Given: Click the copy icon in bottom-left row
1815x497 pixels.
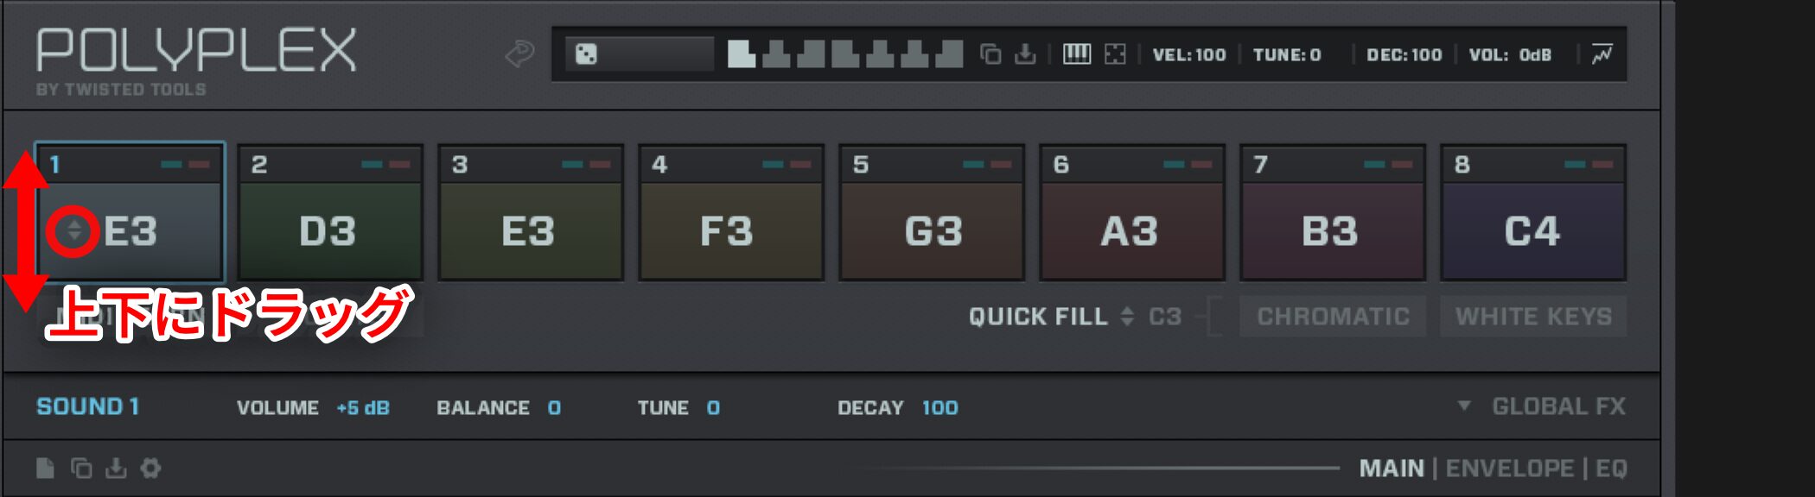Looking at the screenshot, I should tap(81, 468).
